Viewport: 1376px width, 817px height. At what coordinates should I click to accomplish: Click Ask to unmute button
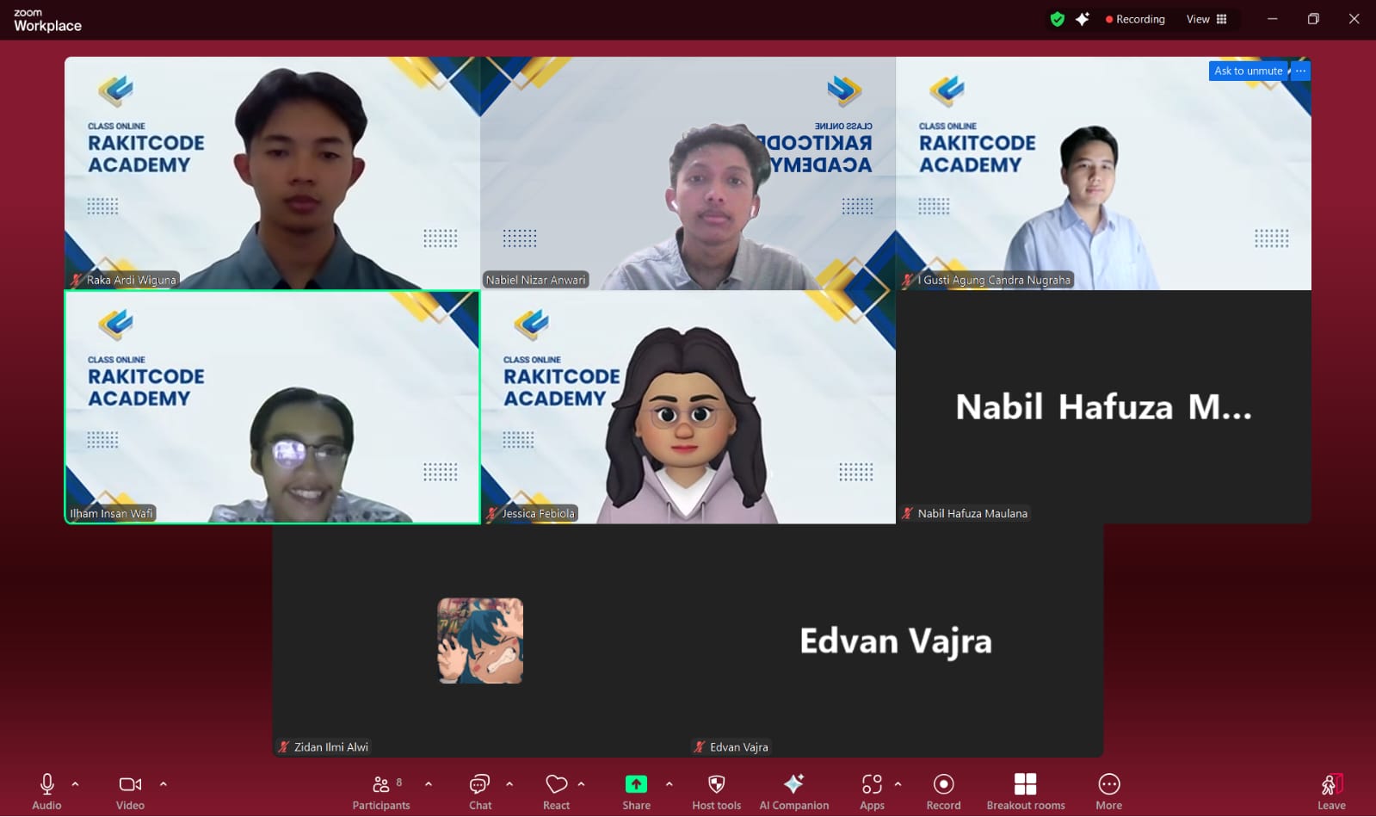[x=1248, y=71]
